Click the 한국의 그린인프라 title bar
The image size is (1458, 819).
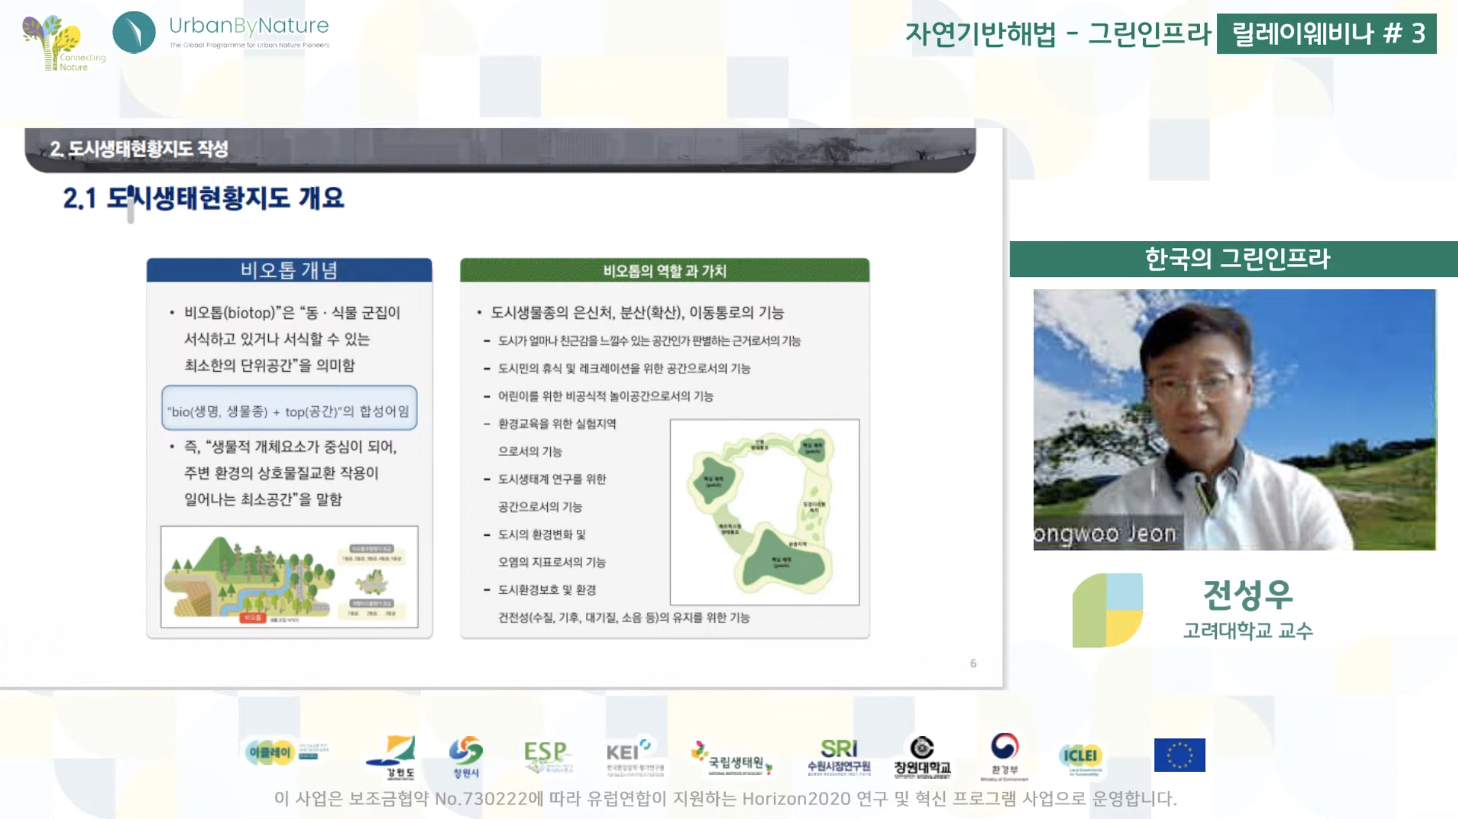click(1234, 259)
